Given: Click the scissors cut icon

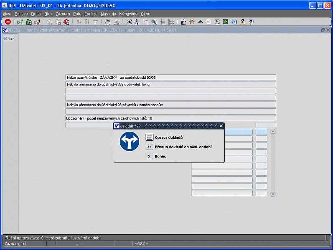Looking at the screenshot, I should tap(129, 22).
